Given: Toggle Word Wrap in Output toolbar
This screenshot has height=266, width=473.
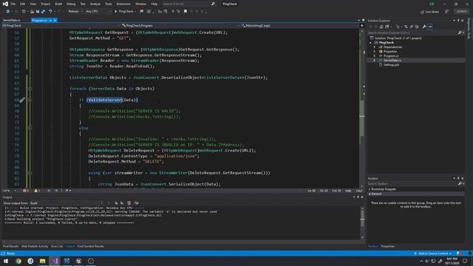Looking at the screenshot, I should click(136, 203).
